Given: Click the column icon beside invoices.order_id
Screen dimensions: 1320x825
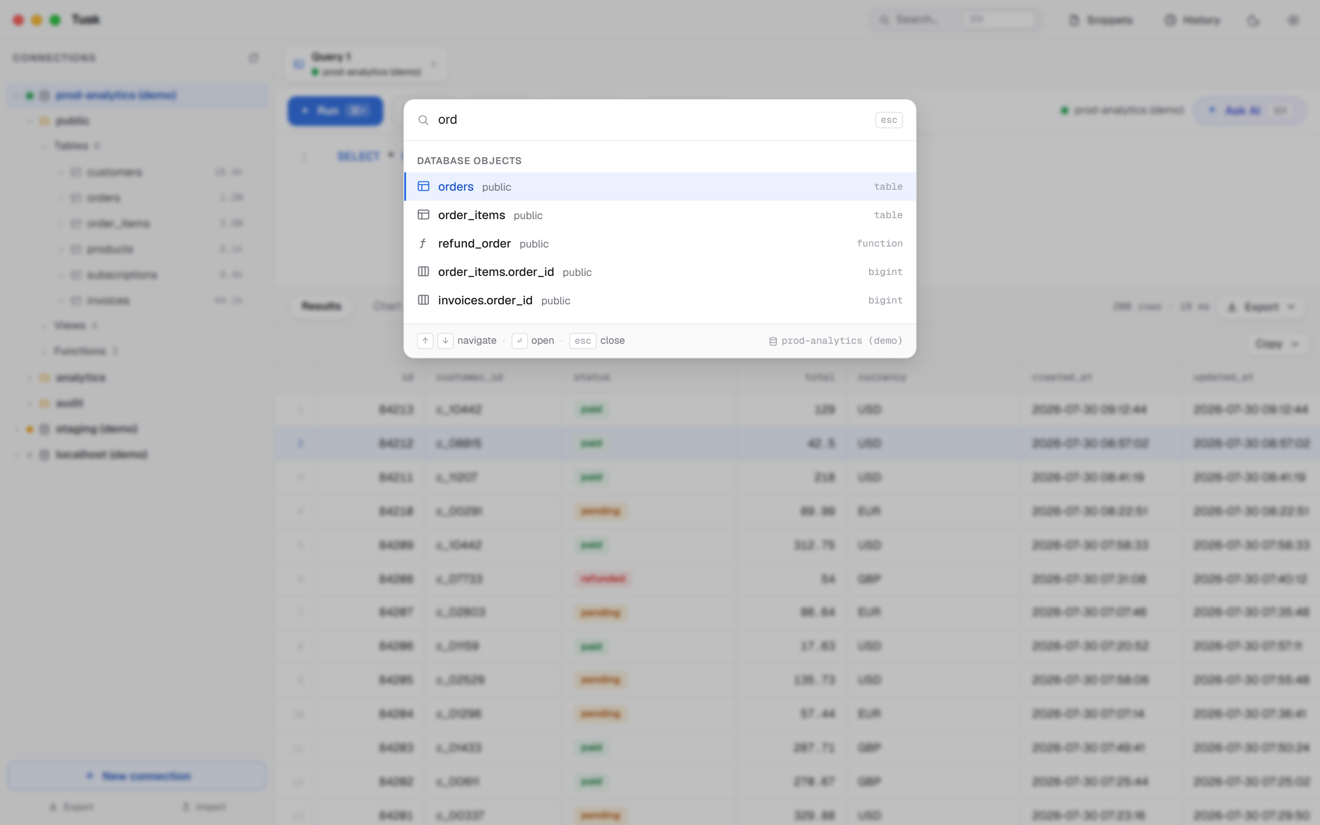Looking at the screenshot, I should [423, 300].
